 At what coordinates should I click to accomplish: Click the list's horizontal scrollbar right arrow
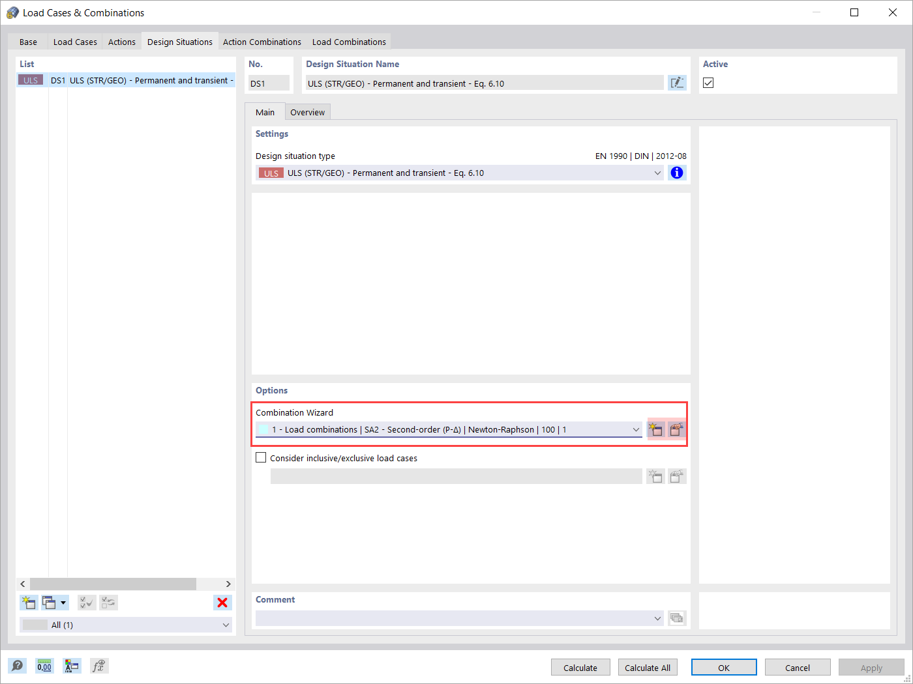[x=228, y=584]
